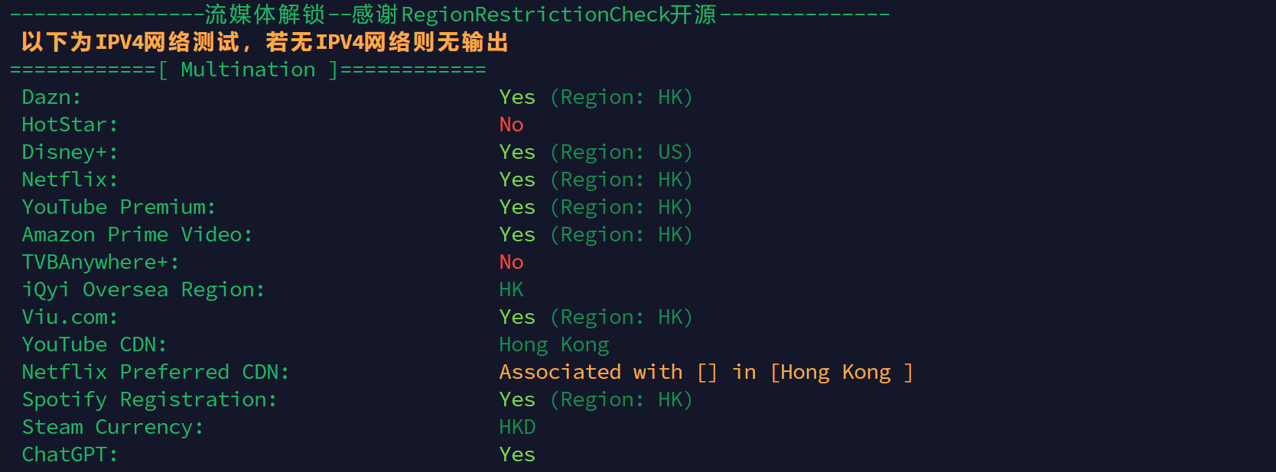Select the Spotify Registration label
Image resolution: width=1276 pixels, height=472 pixels.
(149, 400)
